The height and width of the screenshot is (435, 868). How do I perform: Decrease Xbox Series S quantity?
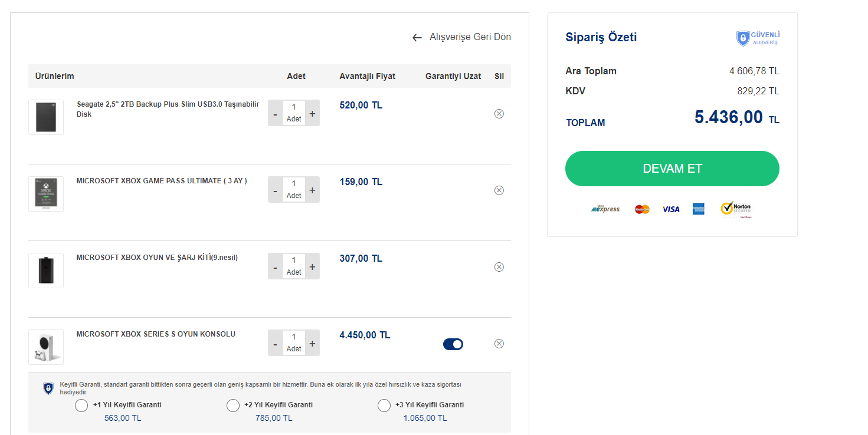pyautogui.click(x=275, y=344)
